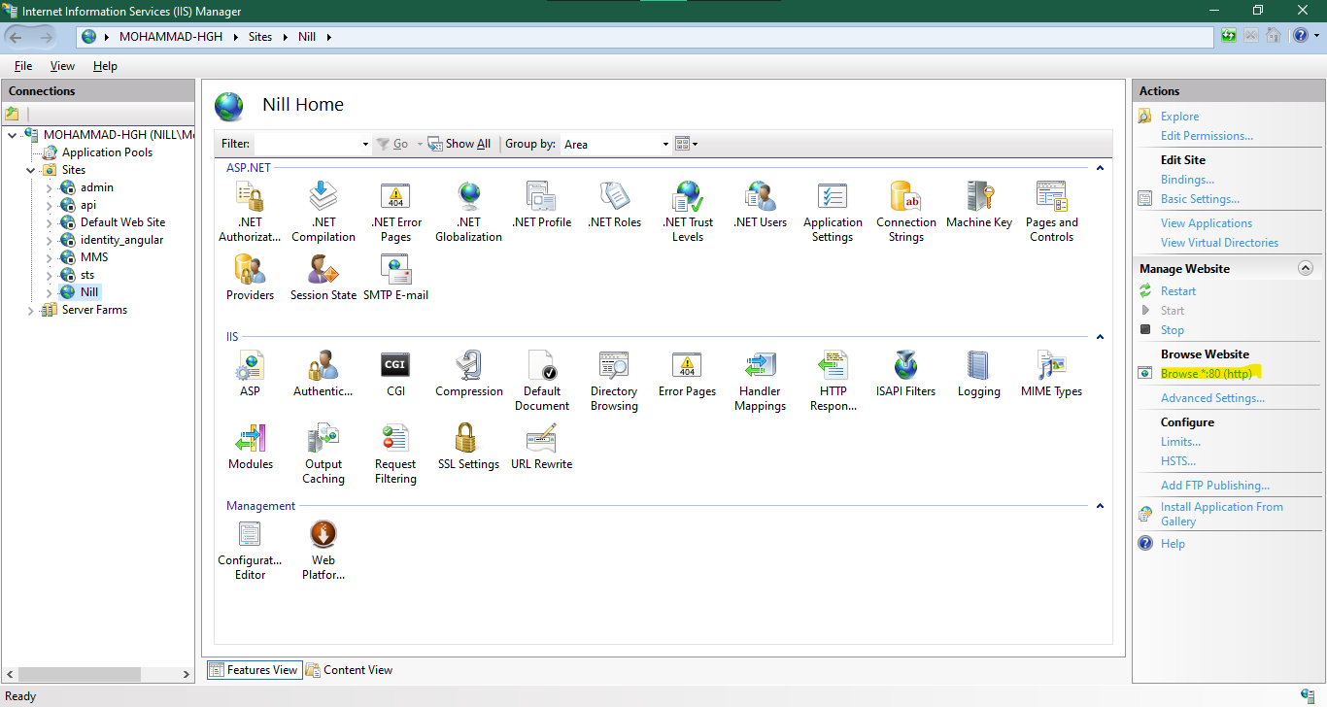Open .NET Profile feature
The image size is (1327, 707).
[x=542, y=205]
